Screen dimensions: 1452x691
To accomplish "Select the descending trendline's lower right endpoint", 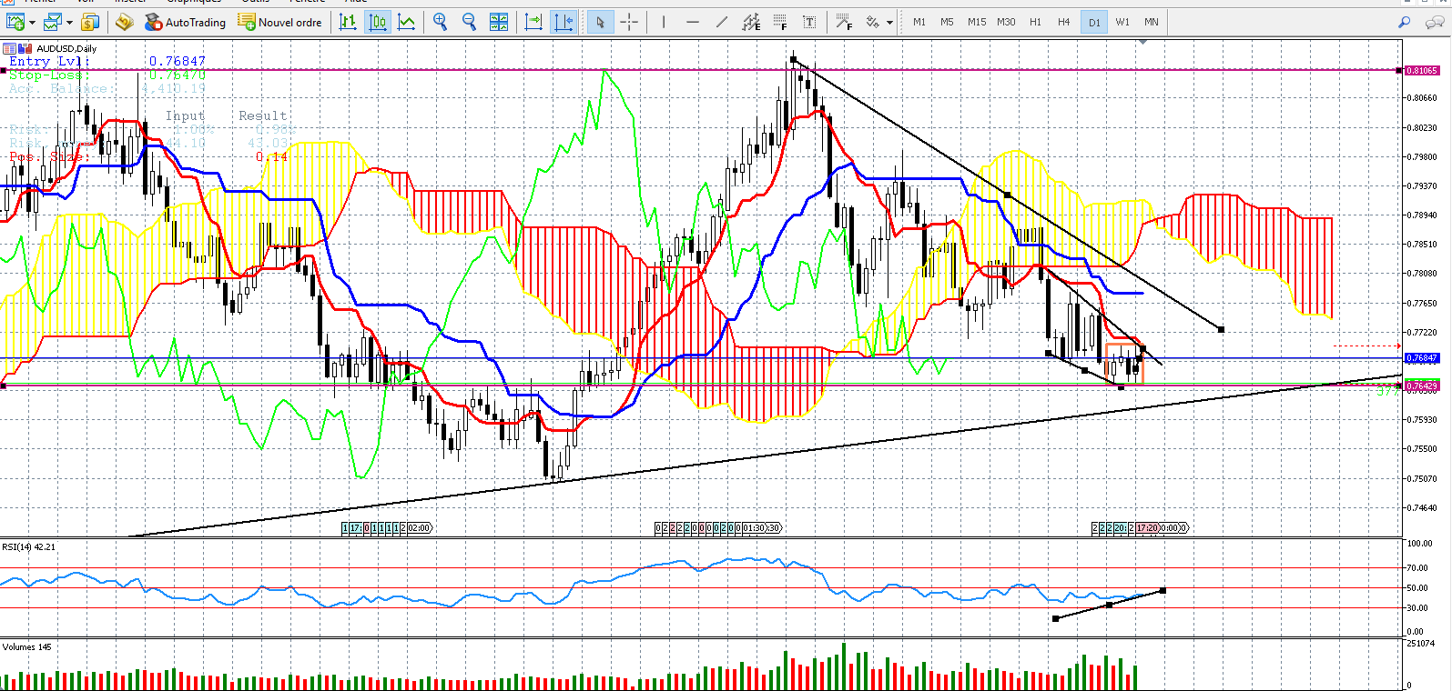I will (x=1221, y=329).
